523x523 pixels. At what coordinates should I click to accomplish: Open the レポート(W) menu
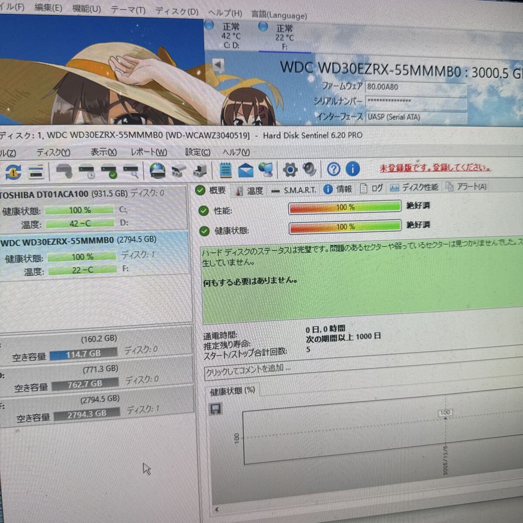149,152
